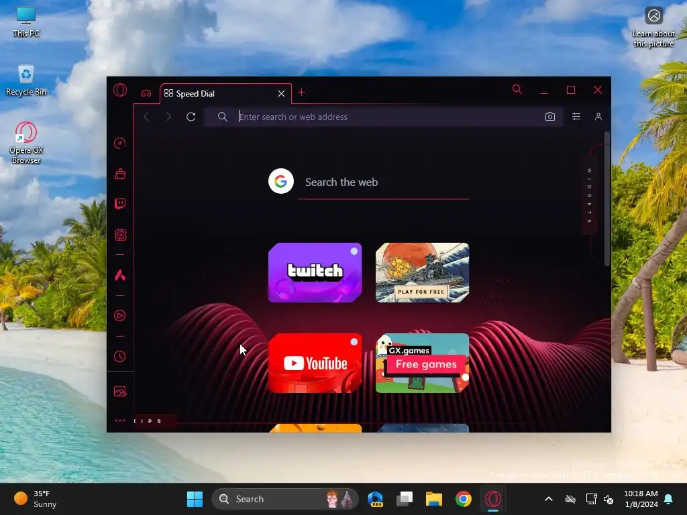687x515 pixels.
Task: Open Task View on taskbar
Action: 405,499
